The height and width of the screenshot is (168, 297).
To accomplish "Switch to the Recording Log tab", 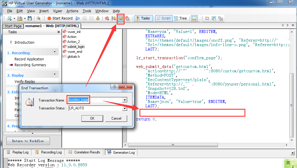I will pyautogui.click(x=49, y=152).
